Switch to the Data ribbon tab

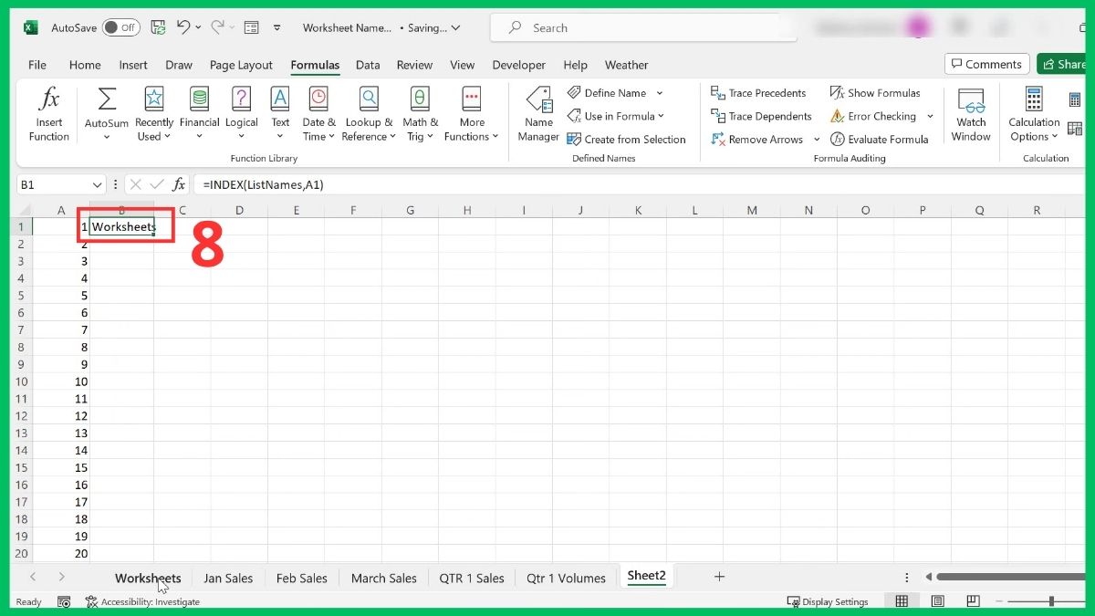368,65
